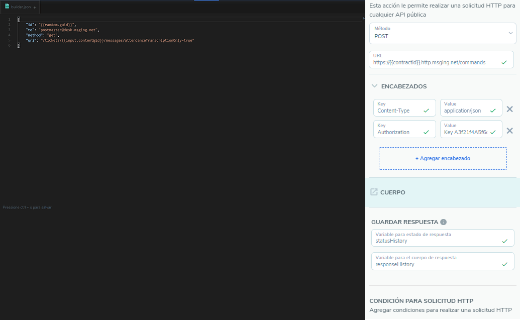Open the CUERPO body editor

coord(443,192)
